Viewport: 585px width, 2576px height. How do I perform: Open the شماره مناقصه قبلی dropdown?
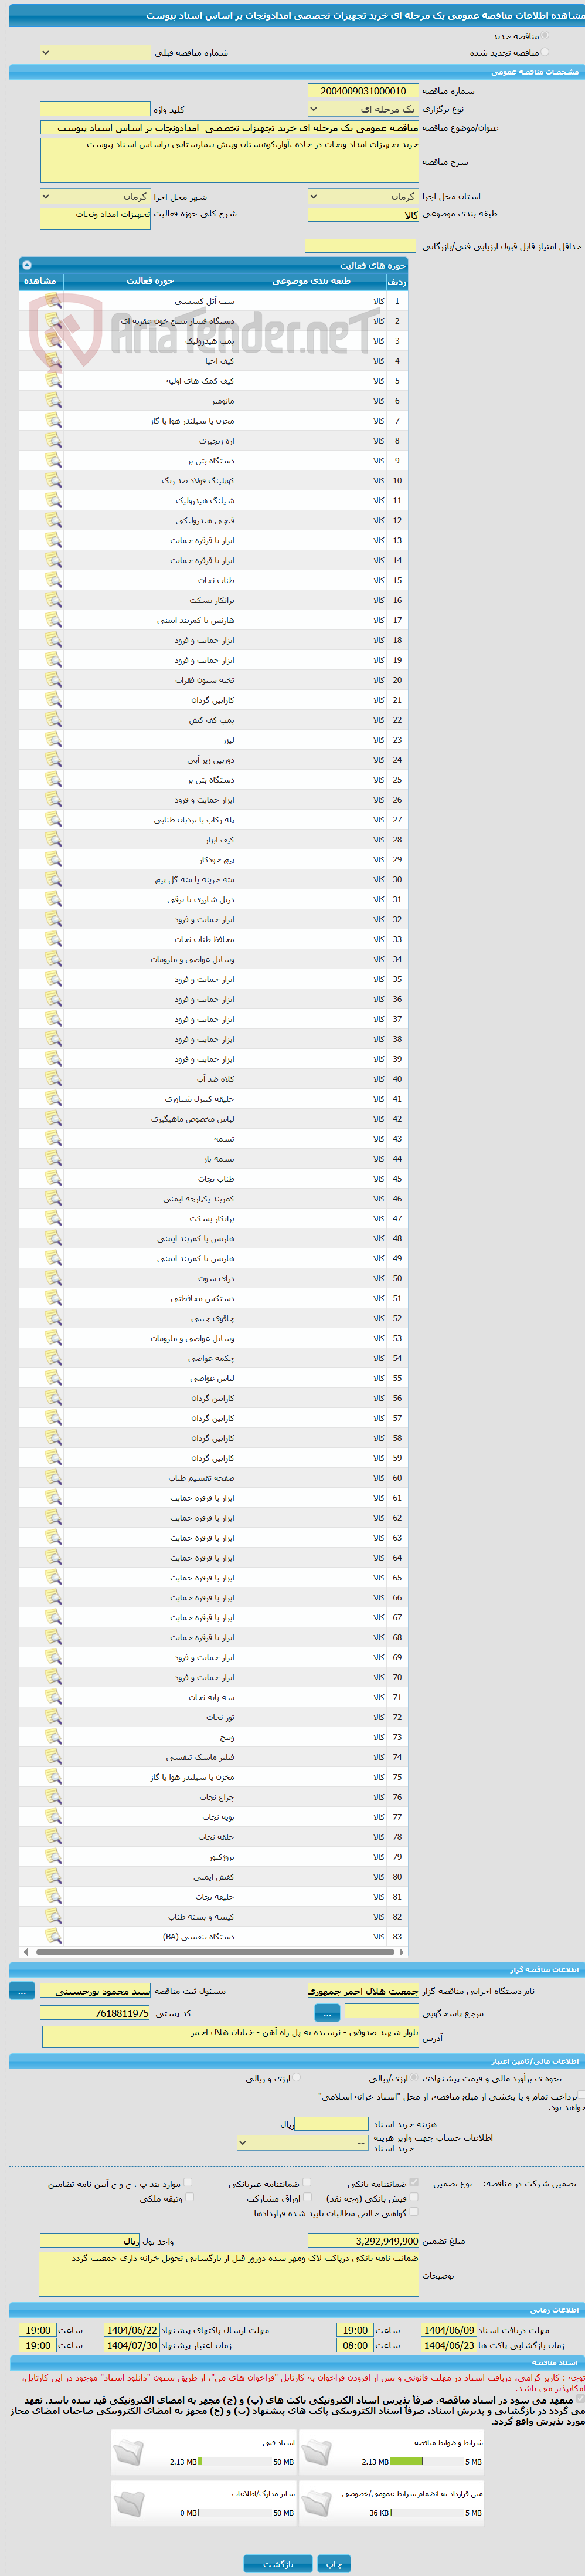(x=95, y=52)
